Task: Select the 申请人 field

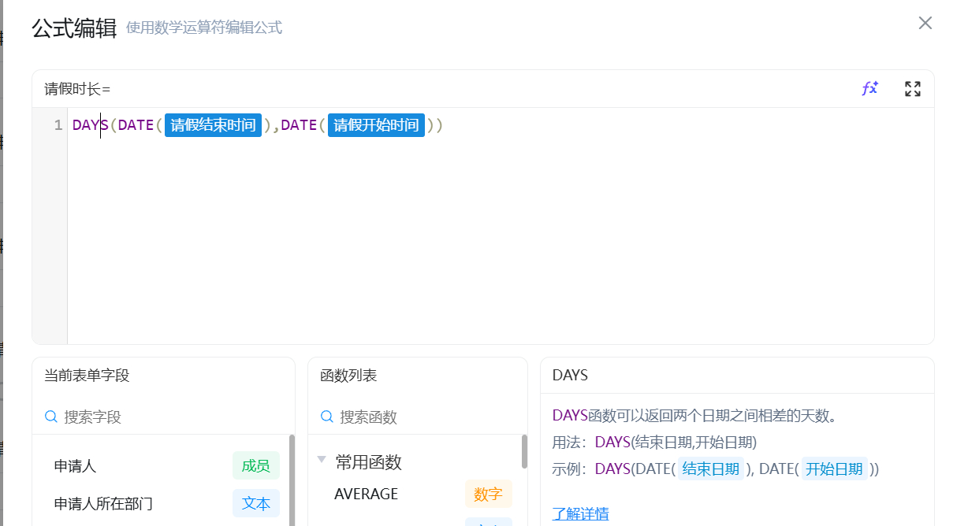Action: (x=76, y=465)
